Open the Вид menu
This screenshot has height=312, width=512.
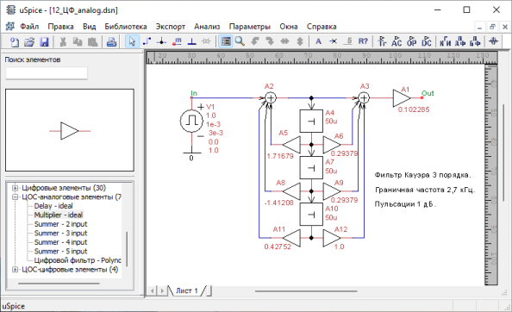(89, 27)
